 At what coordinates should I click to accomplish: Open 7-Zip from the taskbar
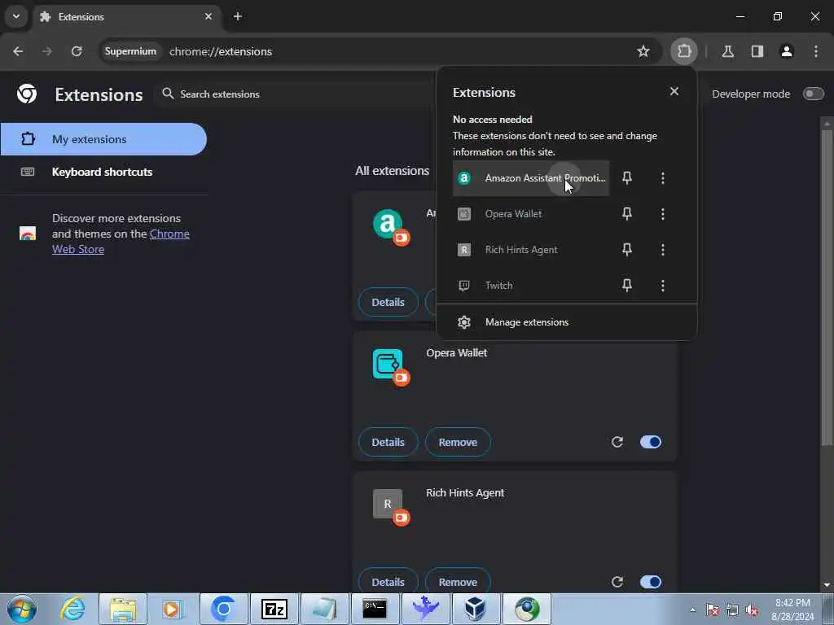(x=274, y=609)
